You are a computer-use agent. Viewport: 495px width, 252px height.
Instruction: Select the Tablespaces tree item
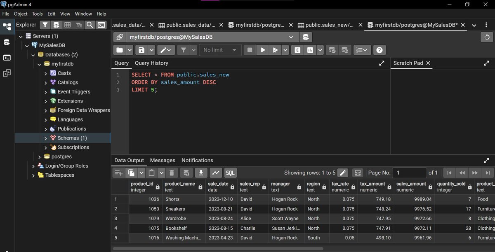click(x=60, y=175)
